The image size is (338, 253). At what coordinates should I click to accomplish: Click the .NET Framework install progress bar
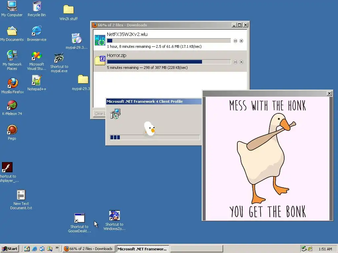pos(155,137)
